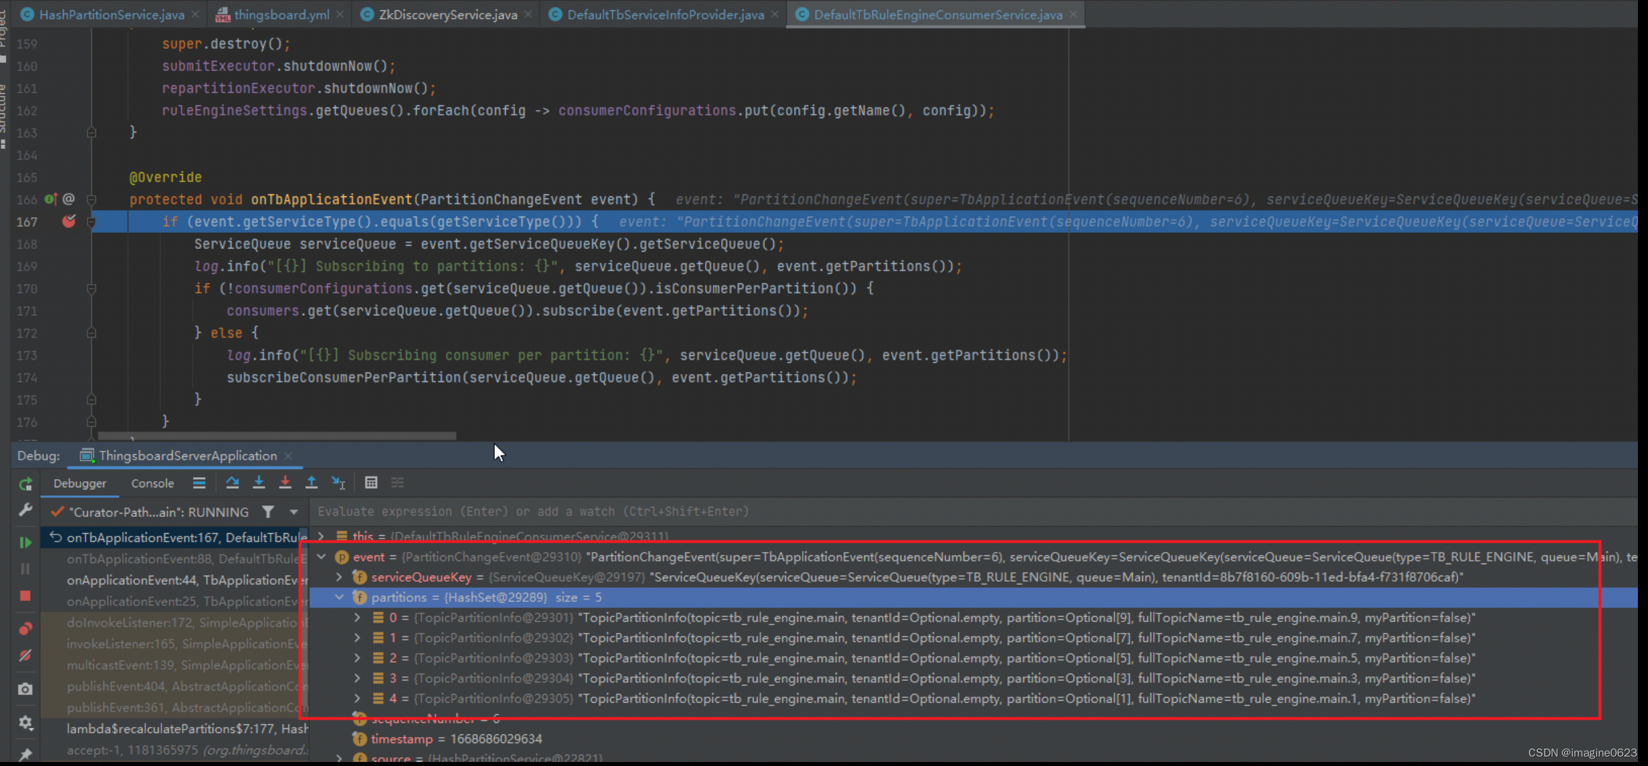
Task: Click in Evaluate expression input field
Action: point(972,512)
